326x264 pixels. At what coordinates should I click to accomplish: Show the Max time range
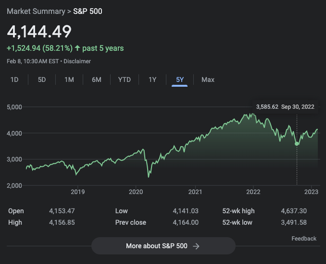click(x=208, y=80)
